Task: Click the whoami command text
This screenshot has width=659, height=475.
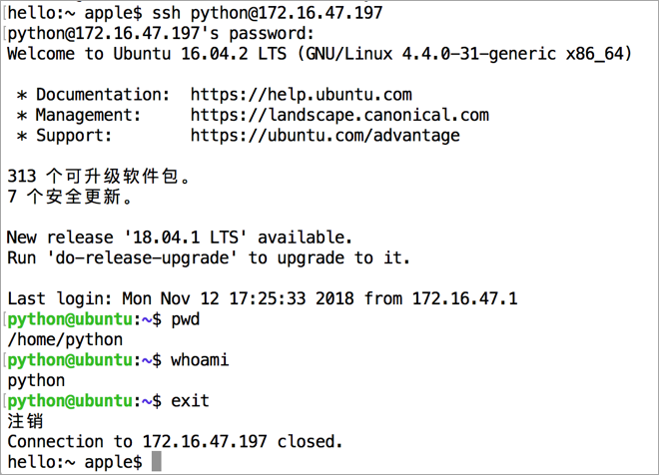Action: click(200, 360)
